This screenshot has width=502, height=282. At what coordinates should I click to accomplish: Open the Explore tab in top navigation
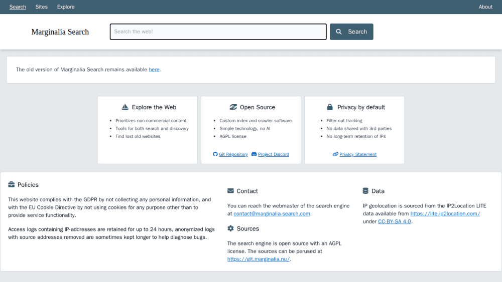(66, 7)
